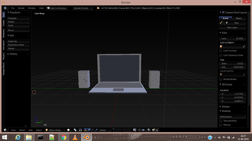Toggle the Grease Pencil Layers checkbox
The width and height of the screenshot is (252, 141).
point(223,12)
